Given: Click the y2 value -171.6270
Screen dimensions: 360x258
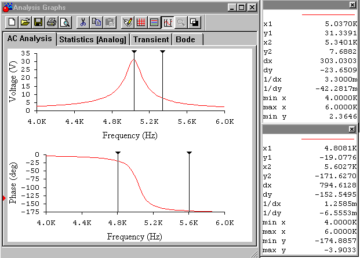Looking at the screenshot, I should coord(336,176).
